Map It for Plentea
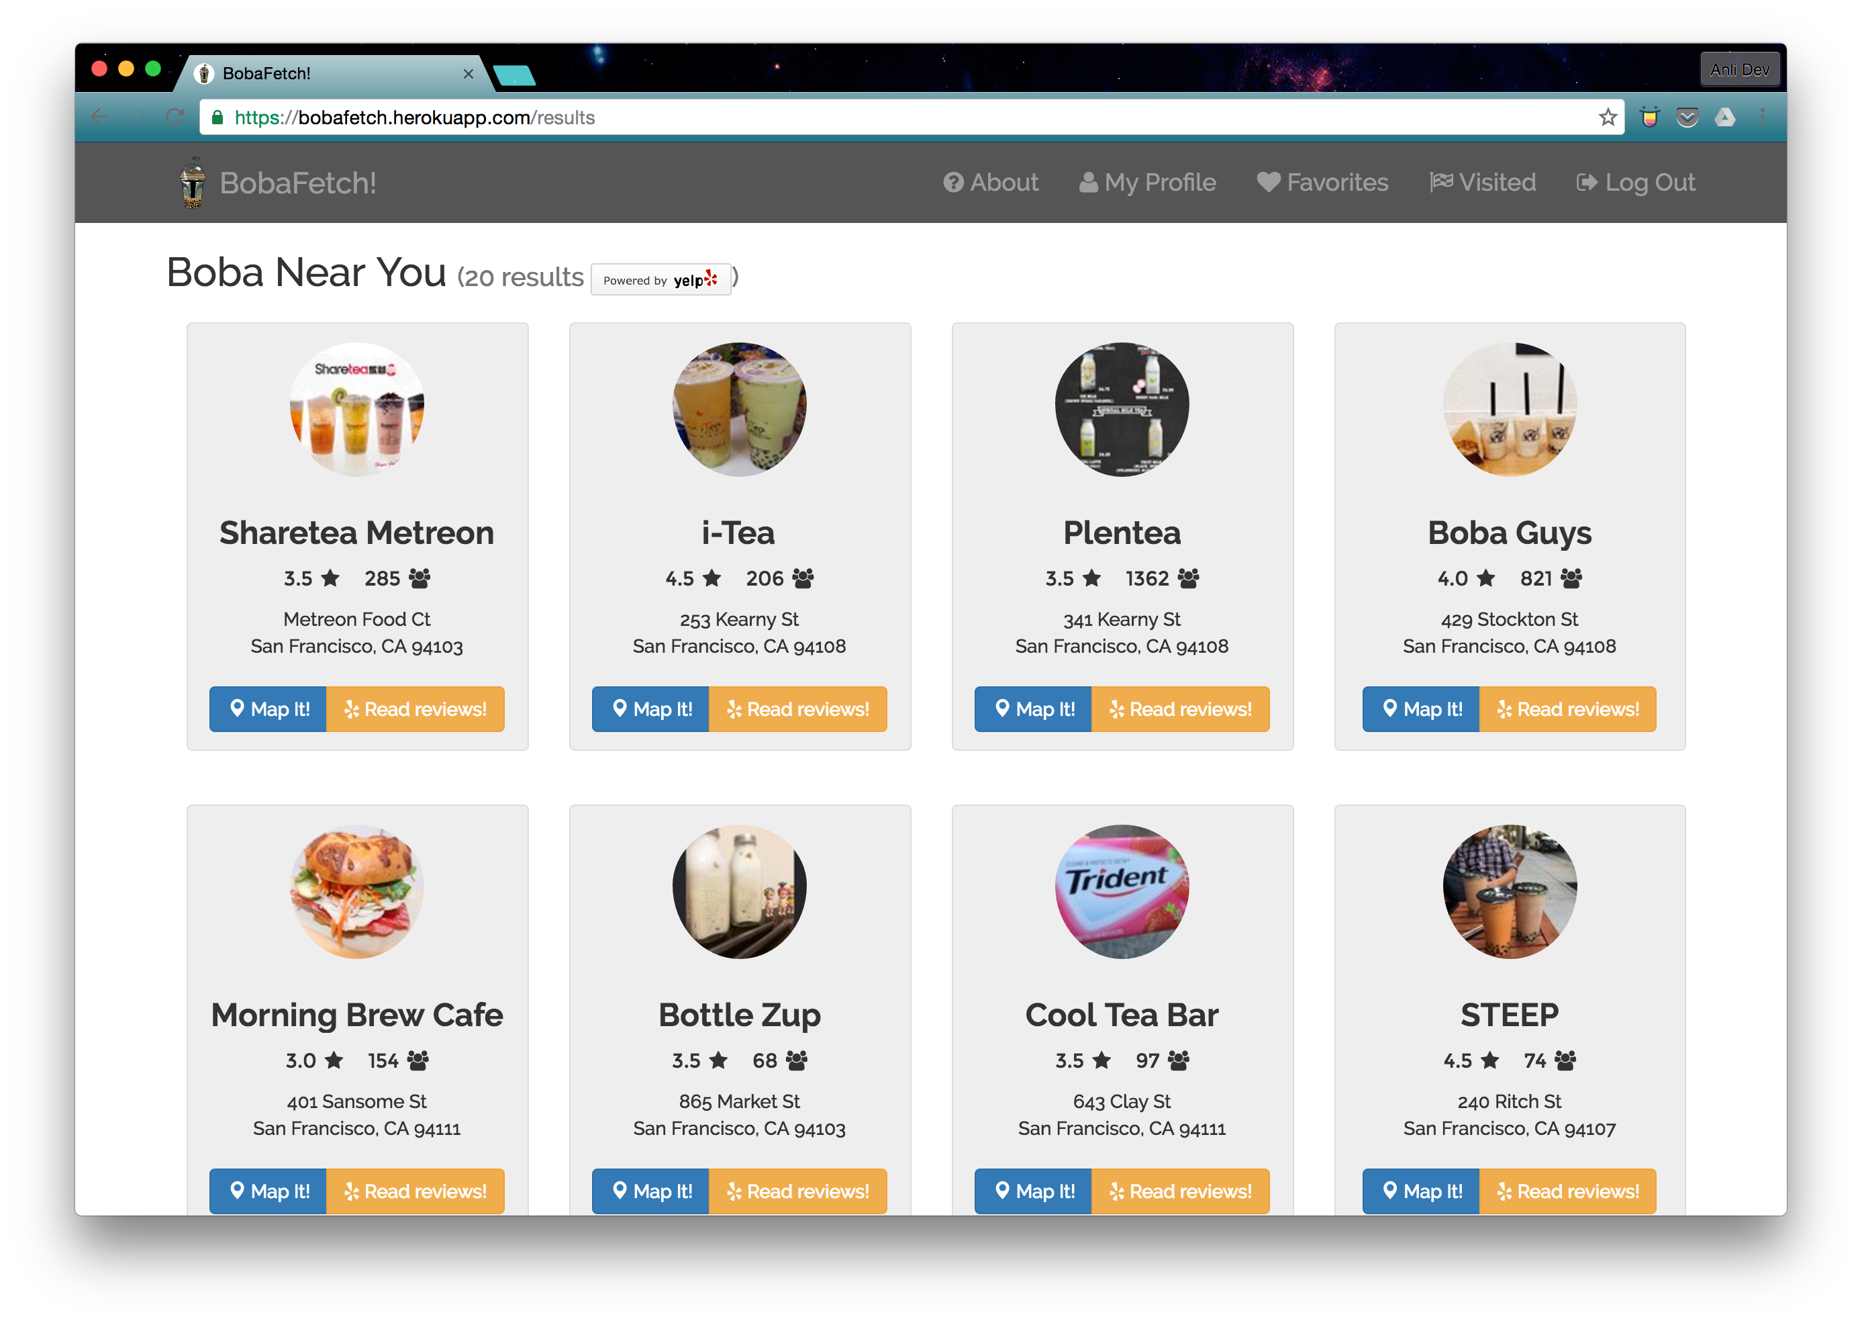Viewport: 1862px width, 1323px height. (x=1033, y=709)
